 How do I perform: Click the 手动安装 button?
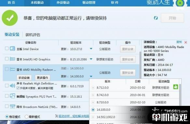click(24, 78)
